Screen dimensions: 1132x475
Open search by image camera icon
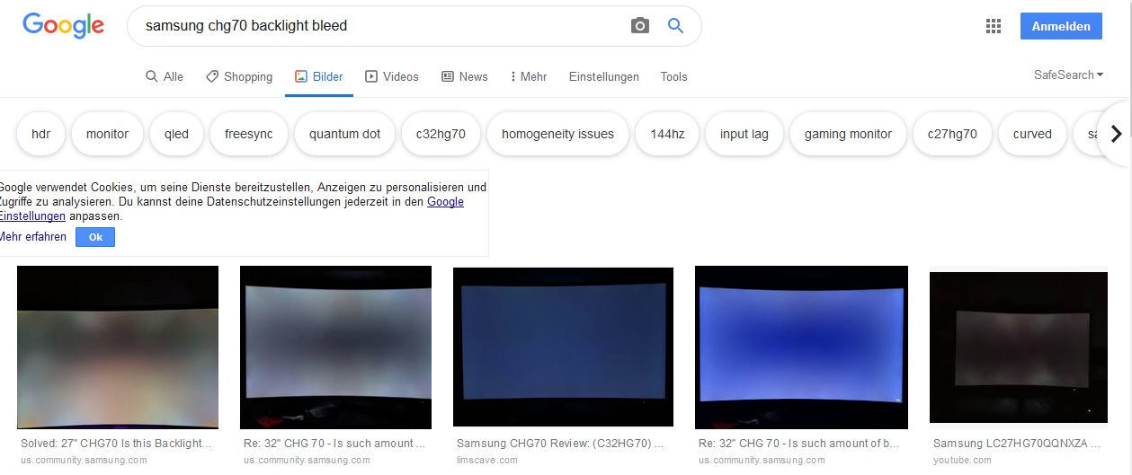(x=640, y=26)
